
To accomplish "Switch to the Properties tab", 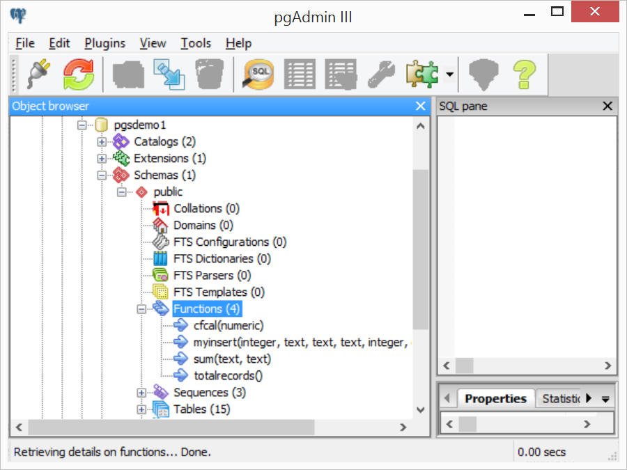I will (495, 398).
